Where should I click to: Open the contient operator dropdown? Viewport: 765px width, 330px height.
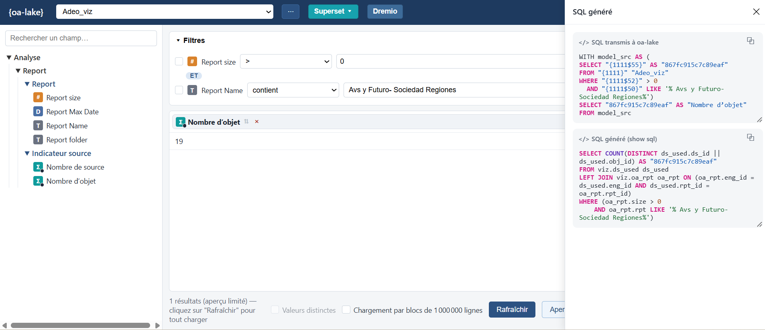click(293, 90)
